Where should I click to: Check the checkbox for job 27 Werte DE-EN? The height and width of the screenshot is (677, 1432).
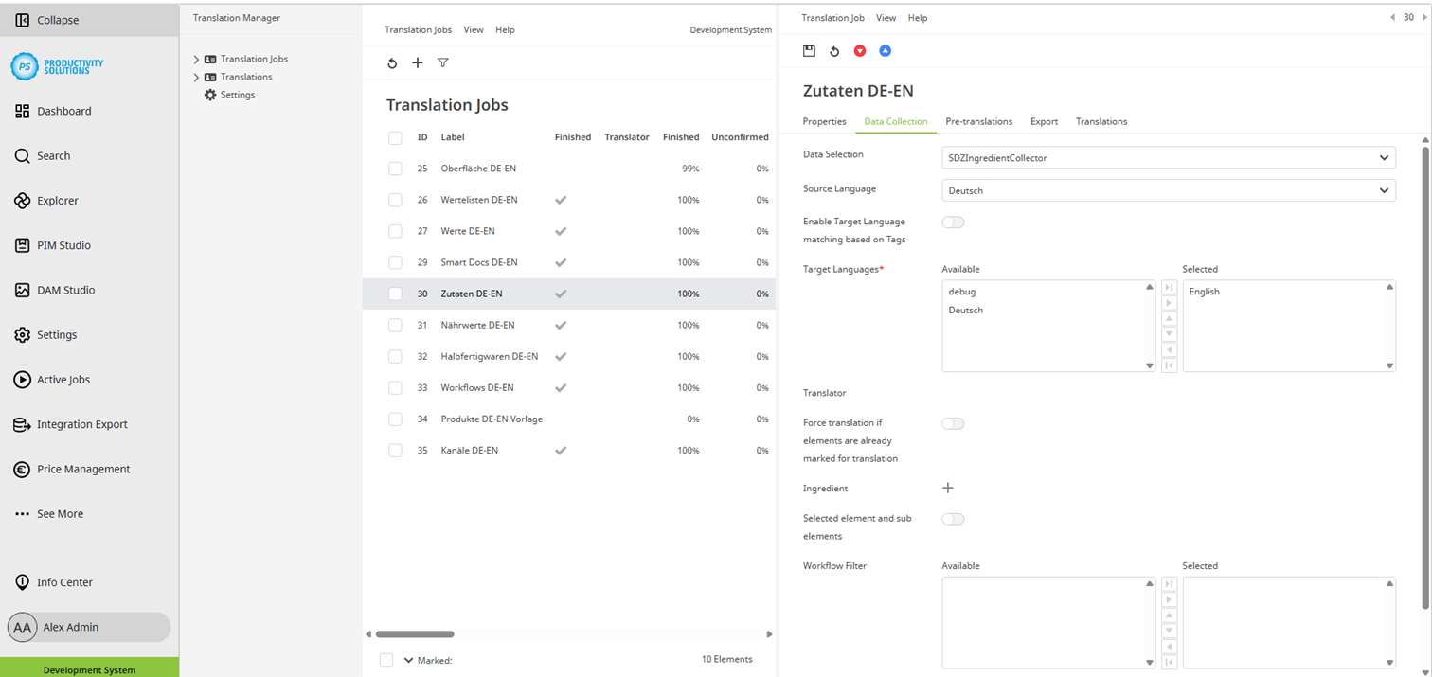(395, 230)
